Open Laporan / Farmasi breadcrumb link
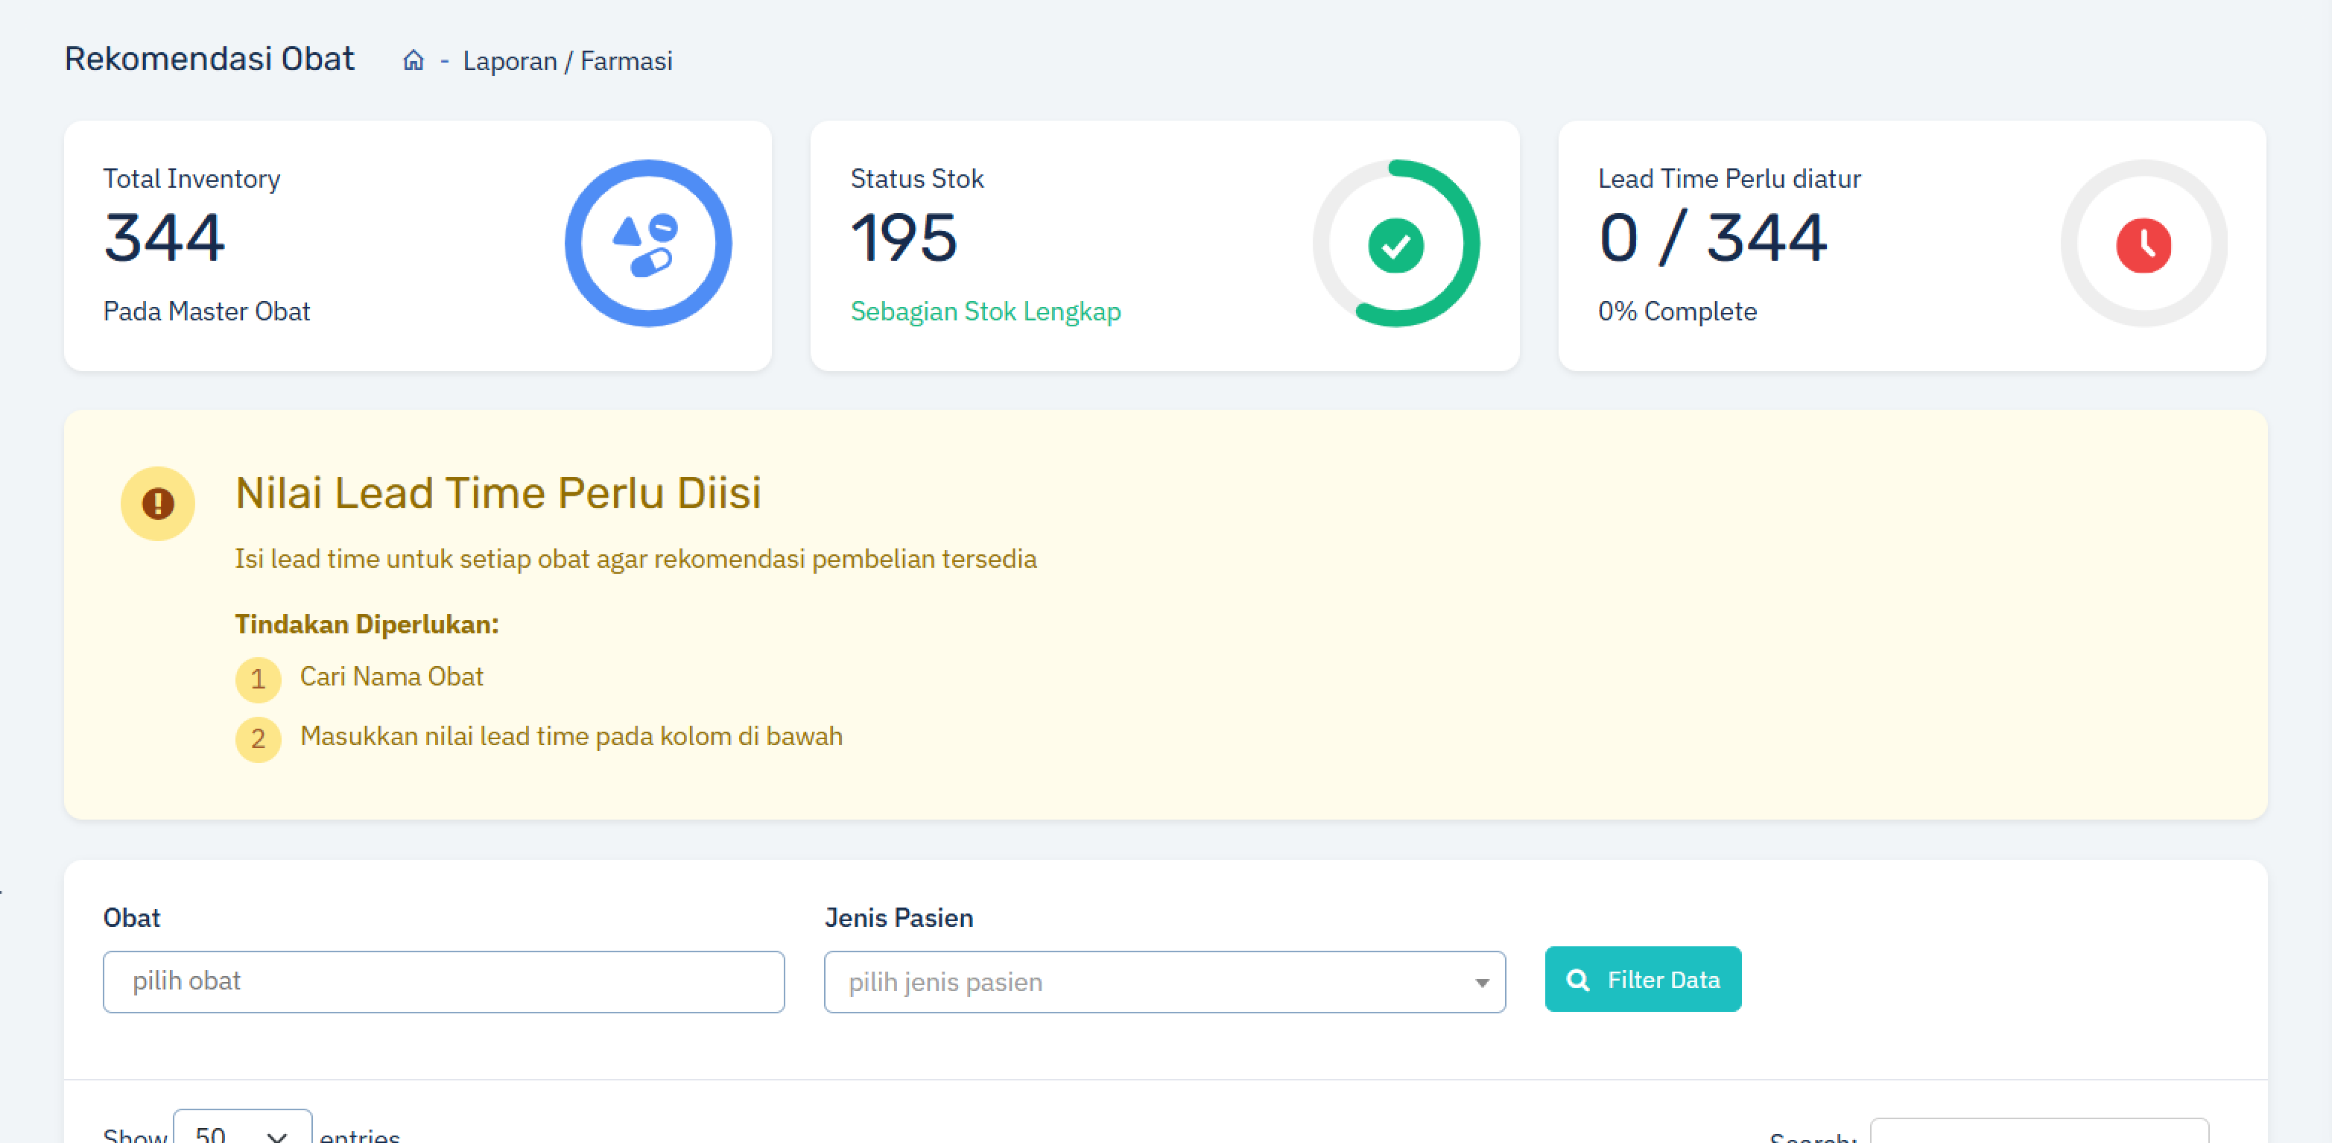 [567, 60]
